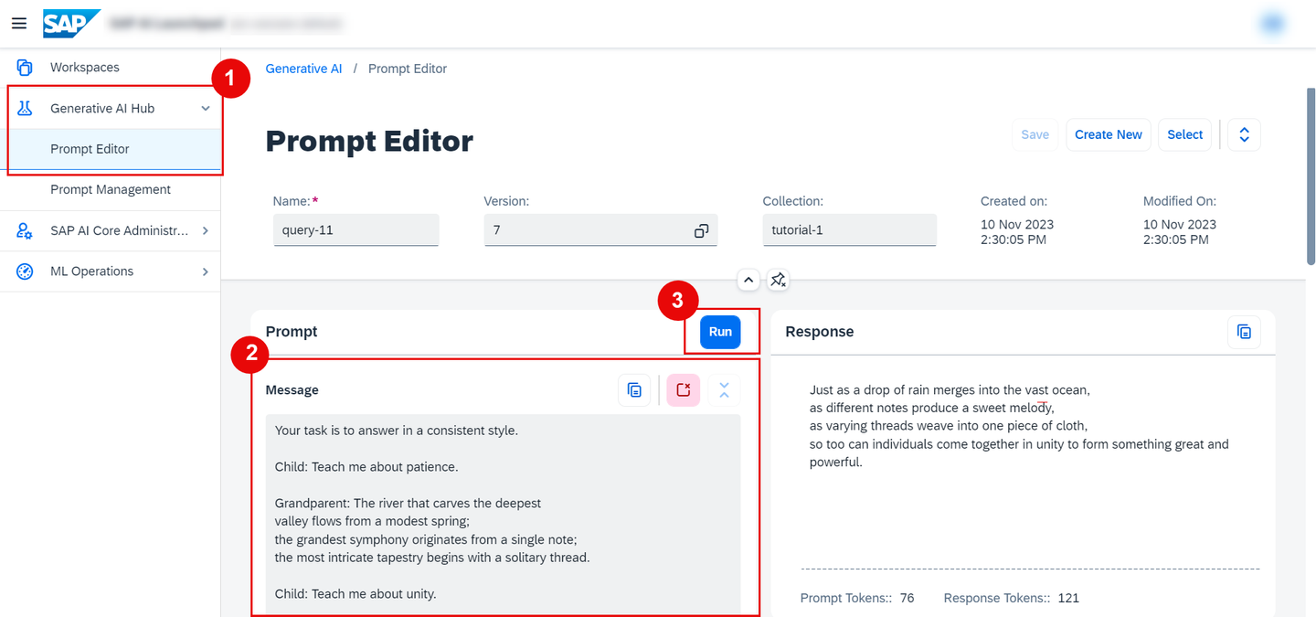Screen dimensions: 1316x617
Task: Click the Prompt Editor breadcrumb text
Action: 408,69
